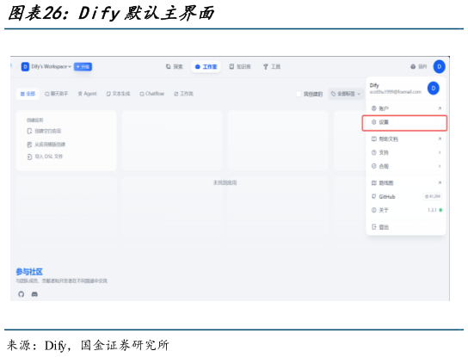
Task: Open the 工具 tools page
Action: (x=272, y=66)
